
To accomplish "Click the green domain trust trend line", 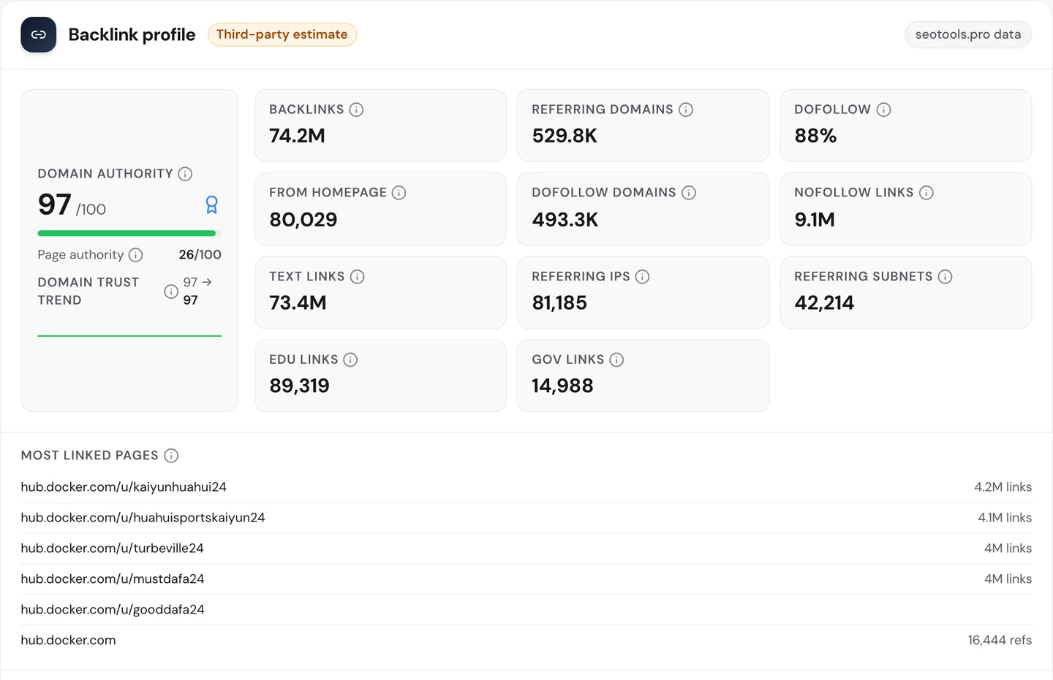I will (x=129, y=336).
